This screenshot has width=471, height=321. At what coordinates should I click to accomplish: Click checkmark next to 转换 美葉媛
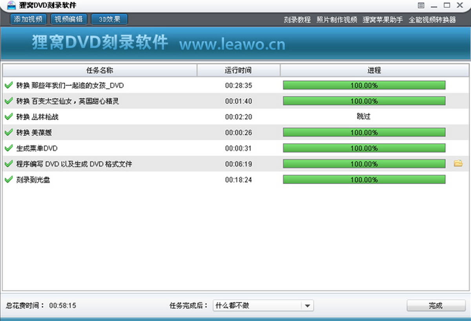coord(9,132)
